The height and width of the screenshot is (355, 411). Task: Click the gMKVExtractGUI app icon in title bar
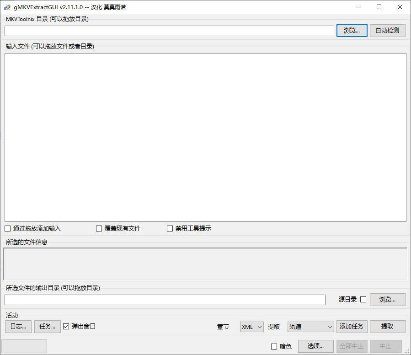pos(7,7)
